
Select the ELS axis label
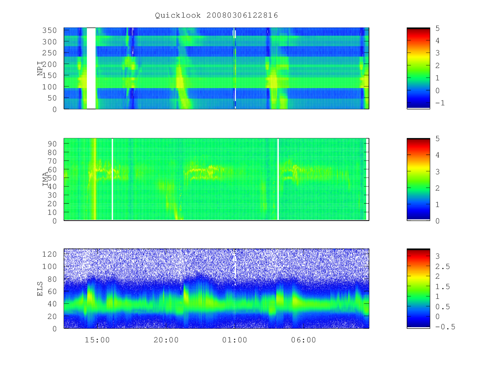coord(40,288)
